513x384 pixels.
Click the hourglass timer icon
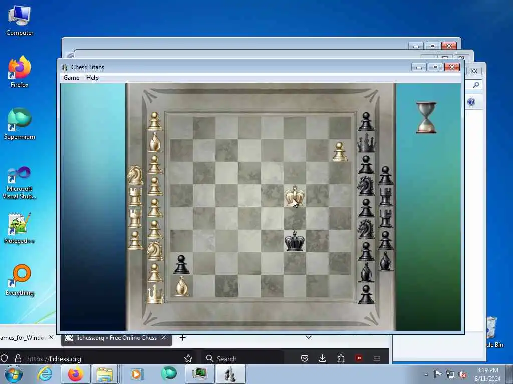coord(426,118)
